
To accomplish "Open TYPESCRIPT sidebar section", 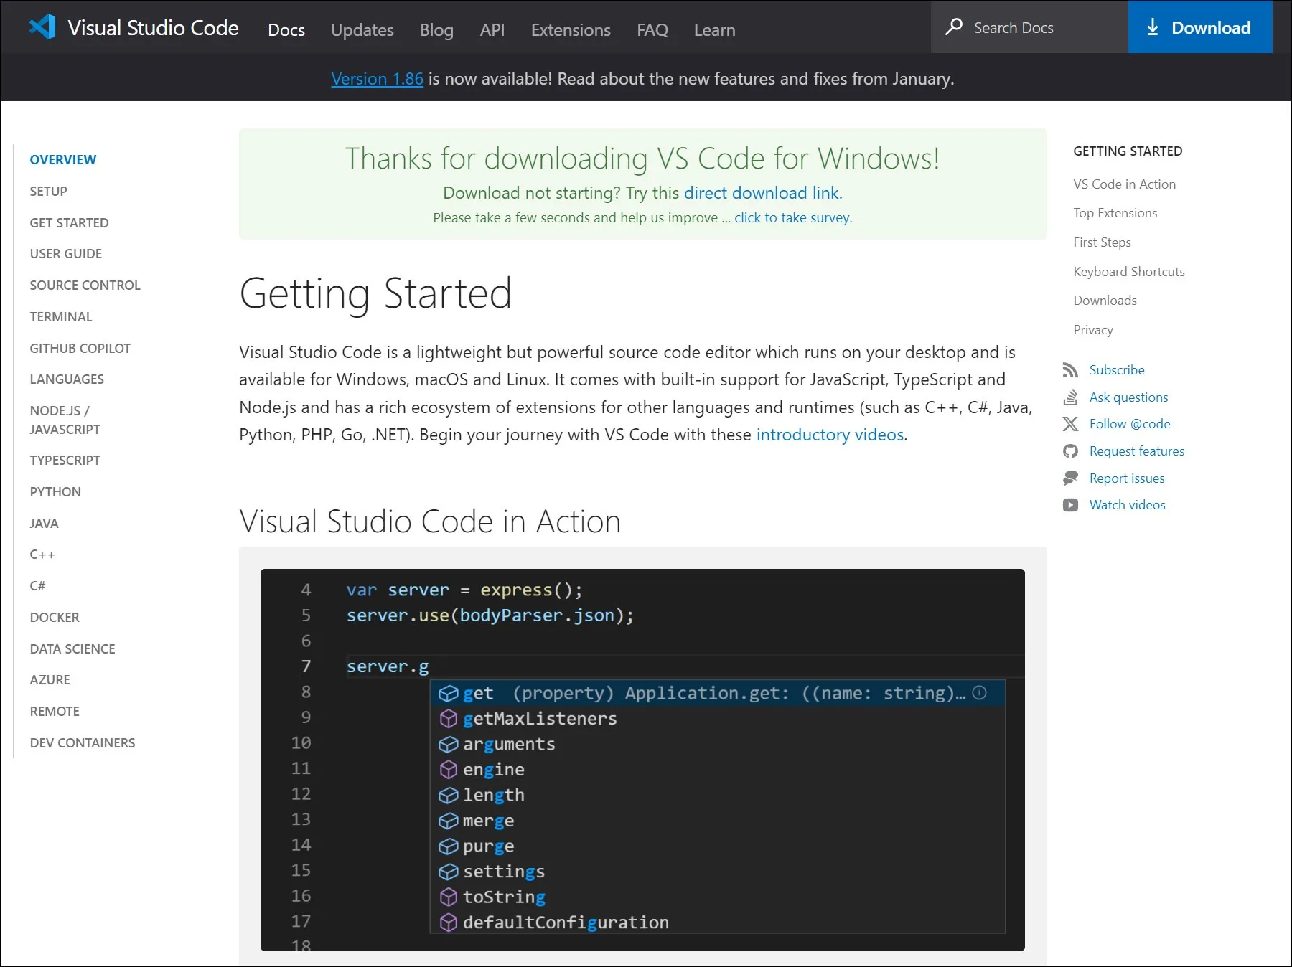I will 65,461.
